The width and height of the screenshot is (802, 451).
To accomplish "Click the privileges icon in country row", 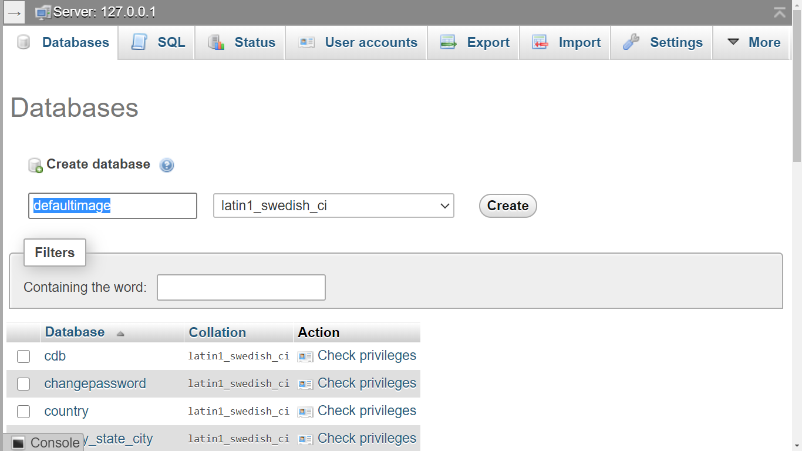I will click(x=305, y=412).
